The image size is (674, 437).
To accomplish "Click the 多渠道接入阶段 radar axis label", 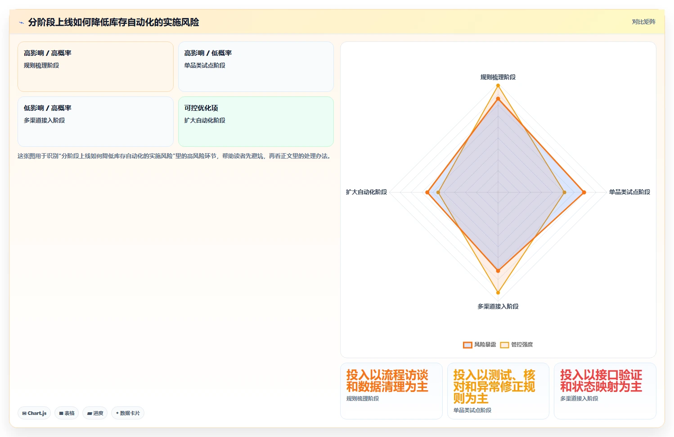I will pyautogui.click(x=498, y=306).
